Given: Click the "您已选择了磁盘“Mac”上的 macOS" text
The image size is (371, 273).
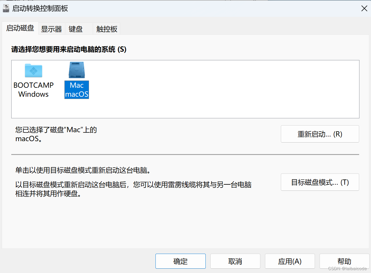Looking at the screenshot, I should click(x=56, y=134).
